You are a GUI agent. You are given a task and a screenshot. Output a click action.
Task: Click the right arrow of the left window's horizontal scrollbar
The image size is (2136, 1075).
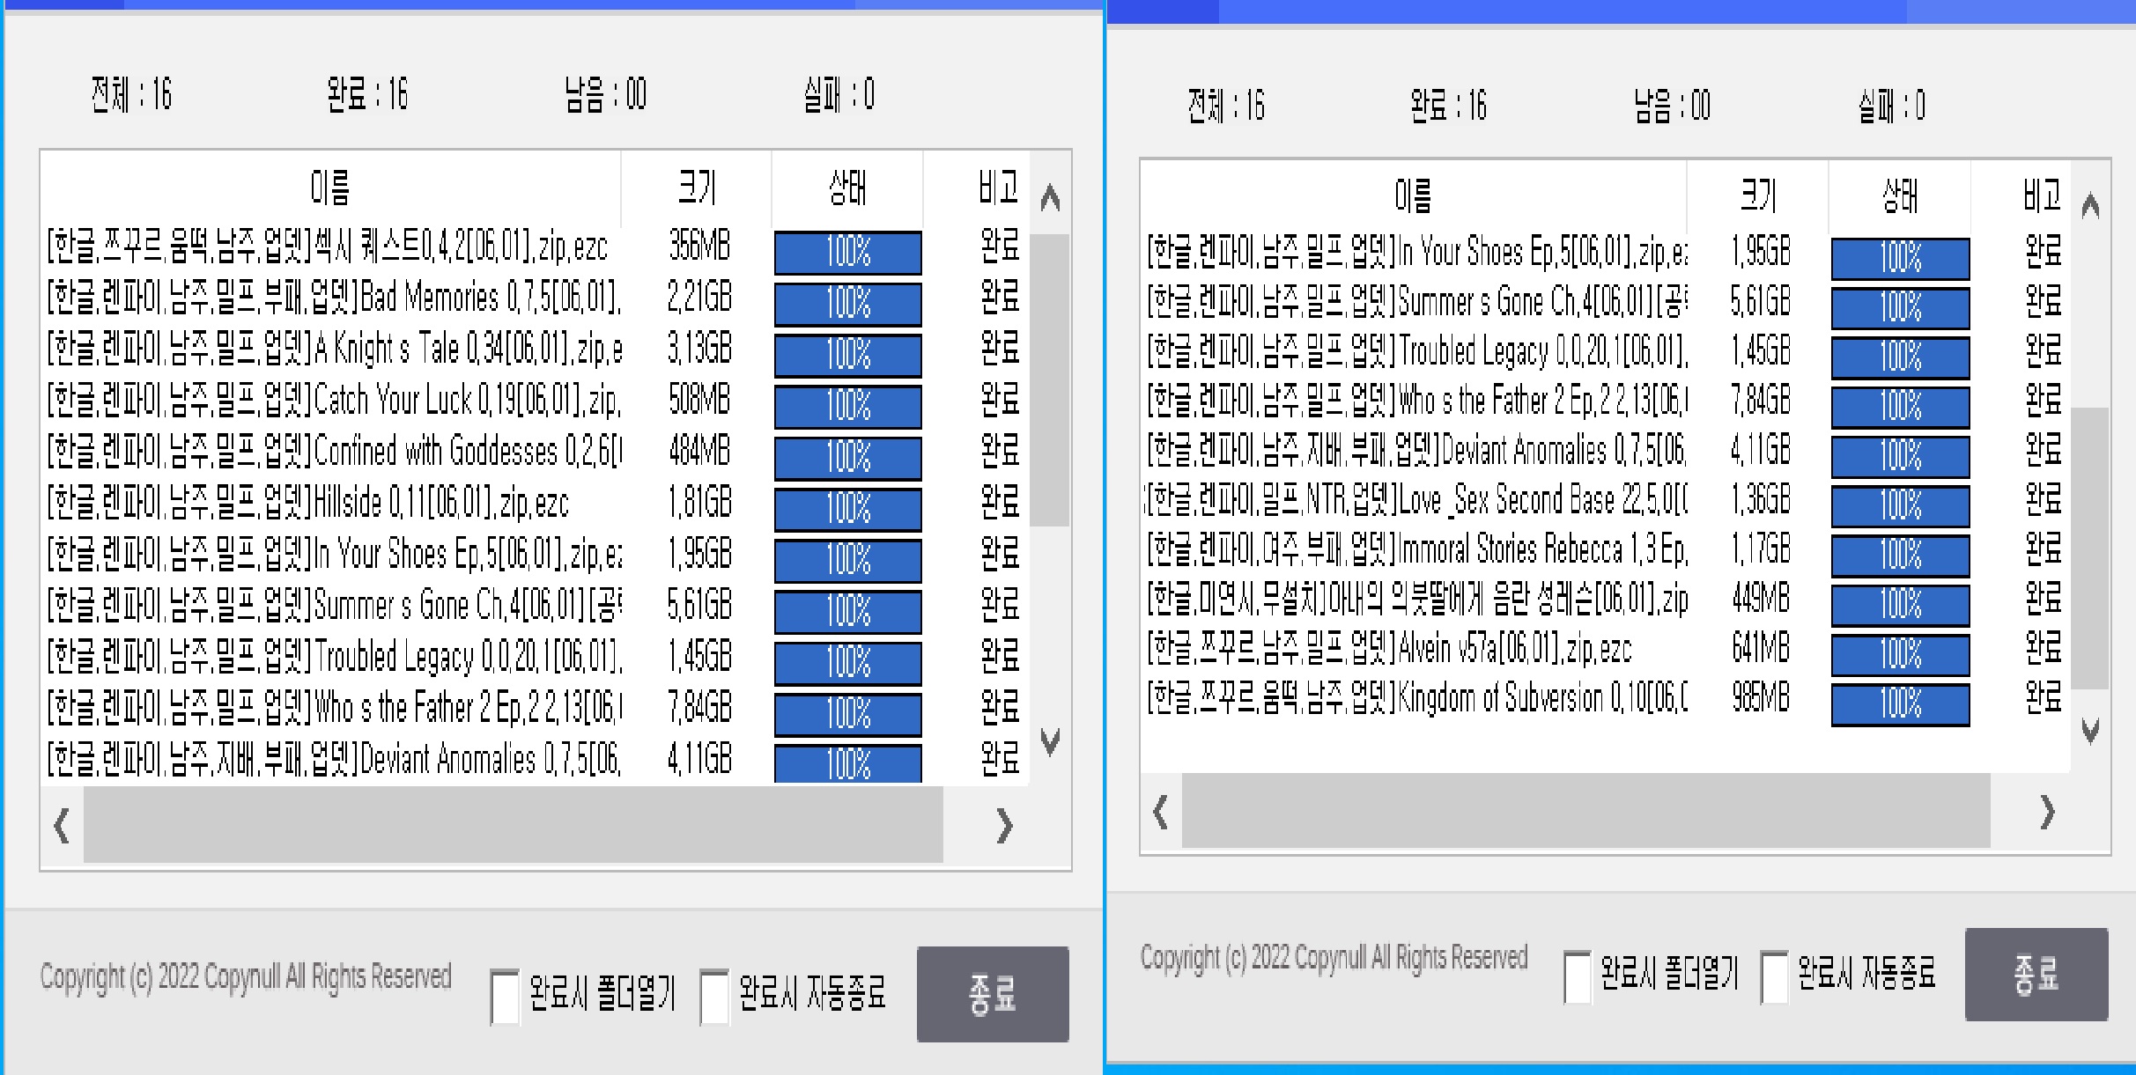coord(1002,824)
